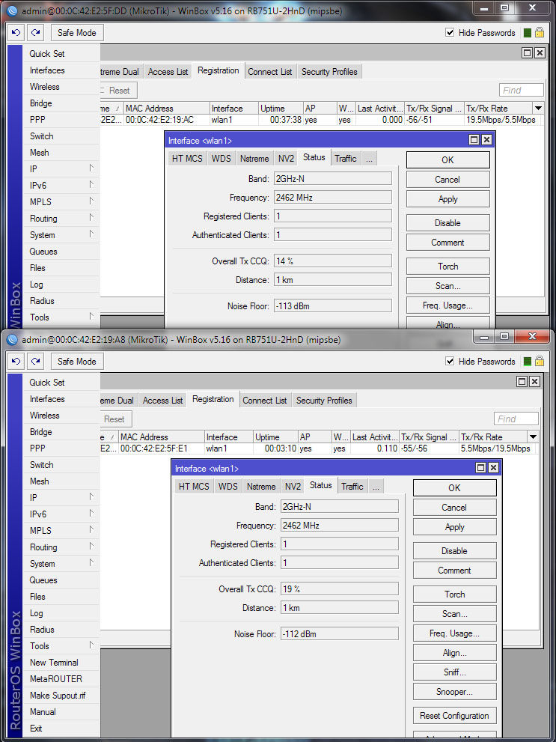Select NV2 tab in bottom wlan1 dialog
This screenshot has width=556, height=742.
(293, 487)
